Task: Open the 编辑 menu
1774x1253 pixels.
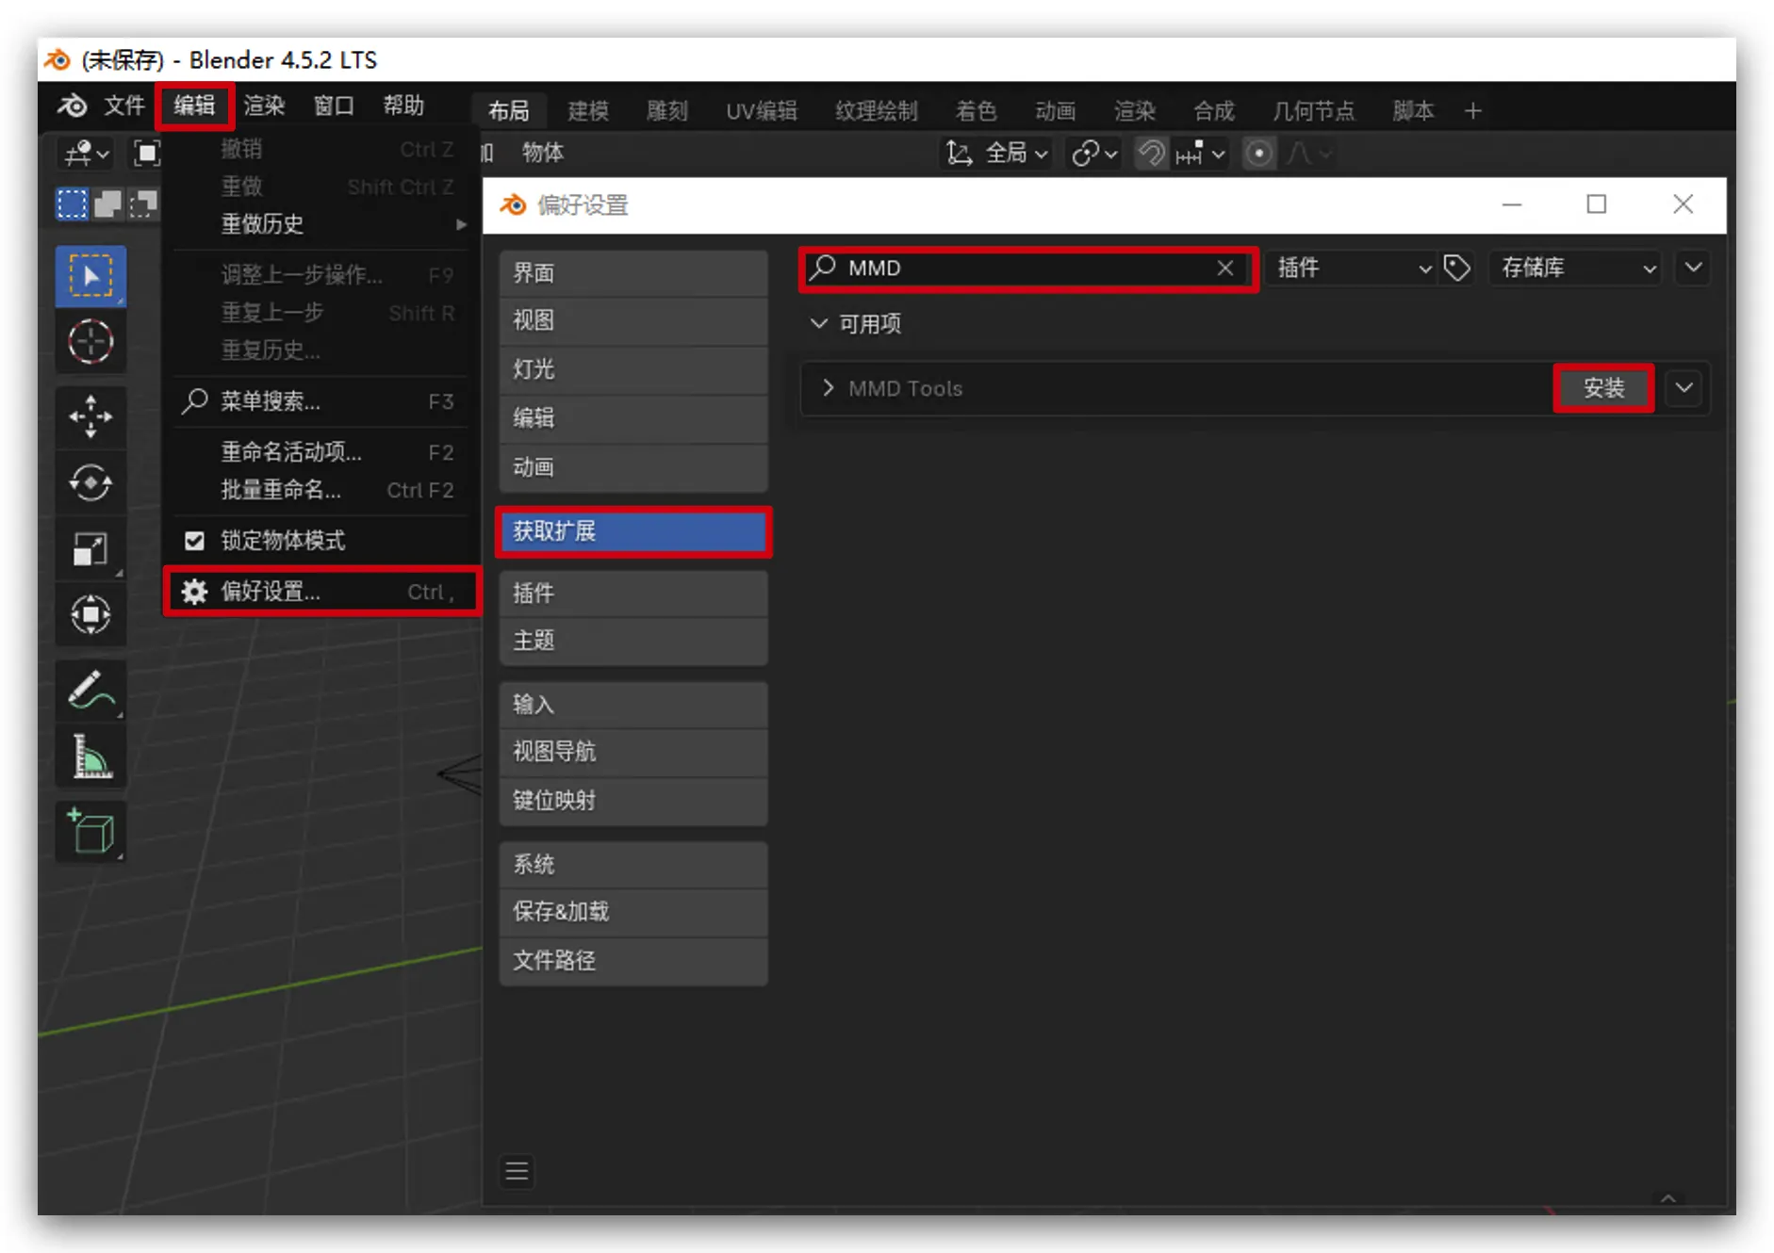Action: pyautogui.click(x=194, y=106)
